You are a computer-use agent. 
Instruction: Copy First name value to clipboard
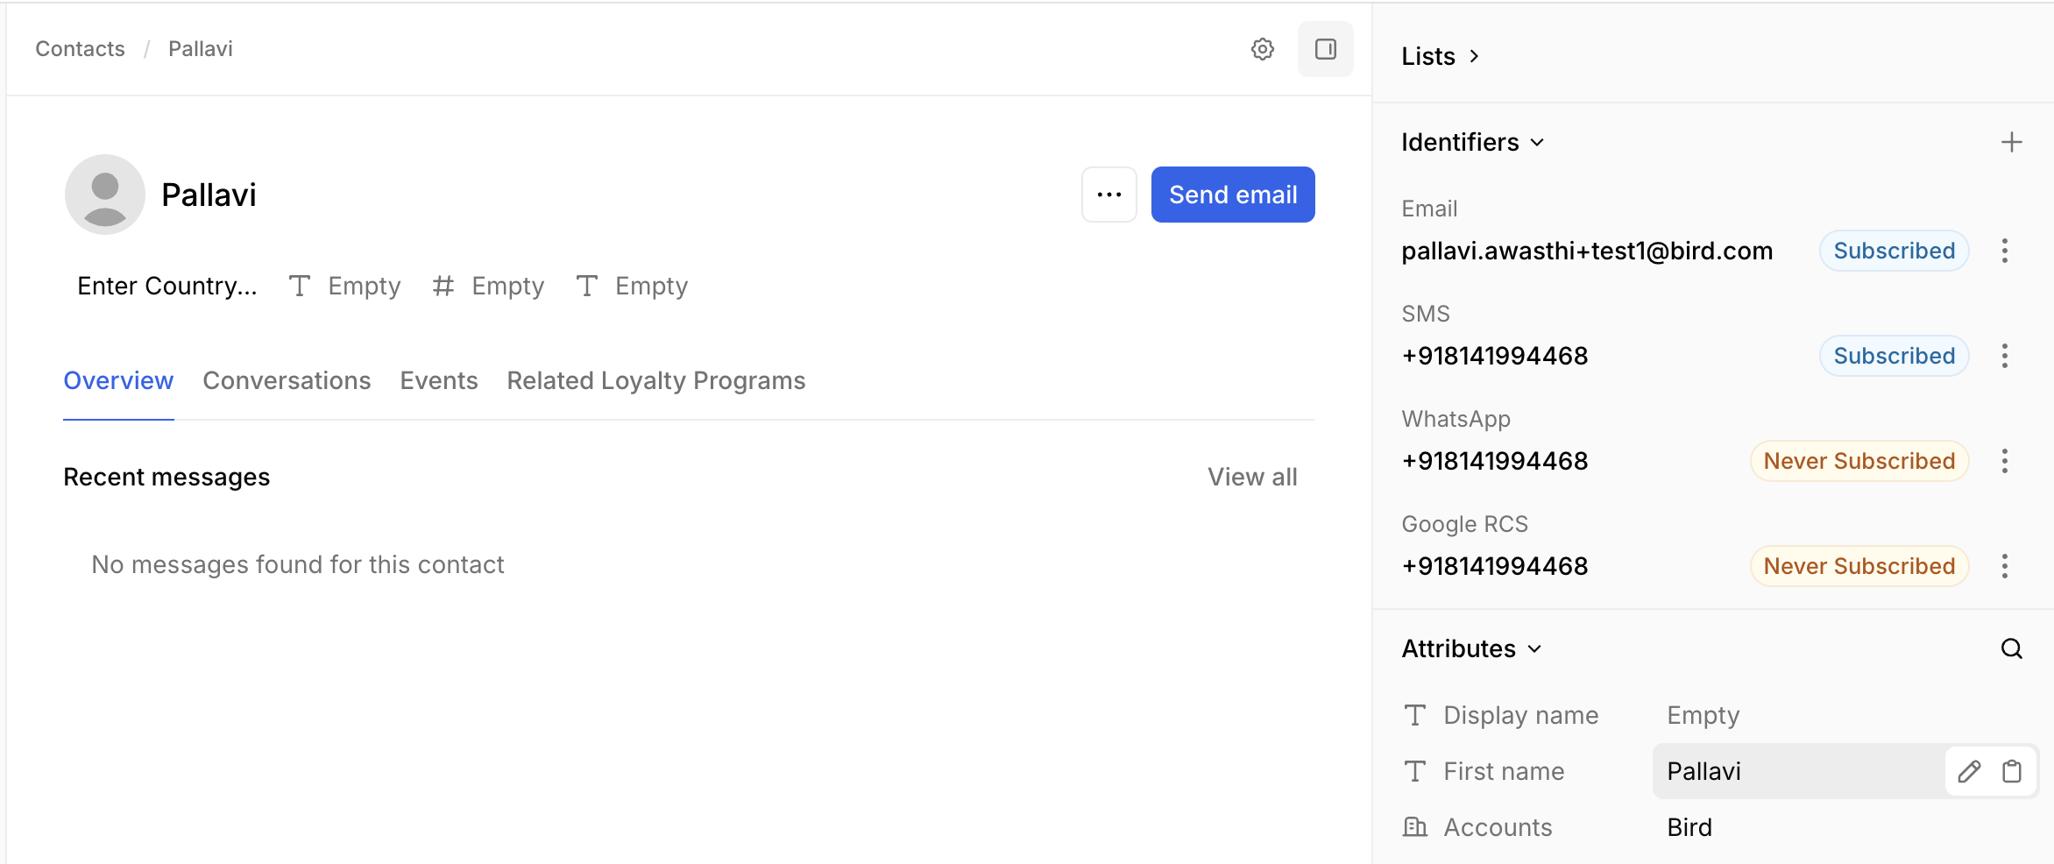(2011, 771)
